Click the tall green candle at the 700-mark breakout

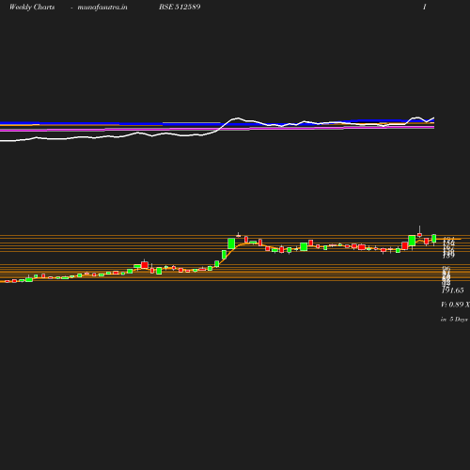coord(231,243)
